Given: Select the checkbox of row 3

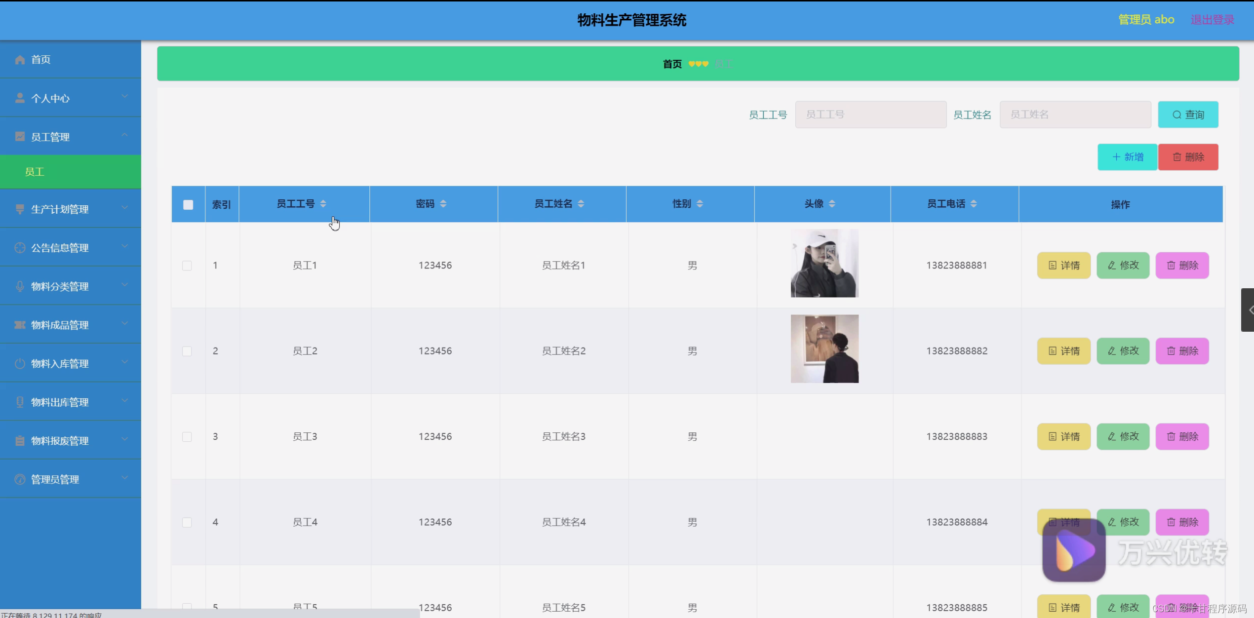Looking at the screenshot, I should (x=187, y=437).
